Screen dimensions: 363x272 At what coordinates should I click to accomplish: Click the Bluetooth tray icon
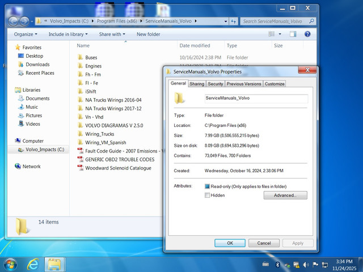277,265
